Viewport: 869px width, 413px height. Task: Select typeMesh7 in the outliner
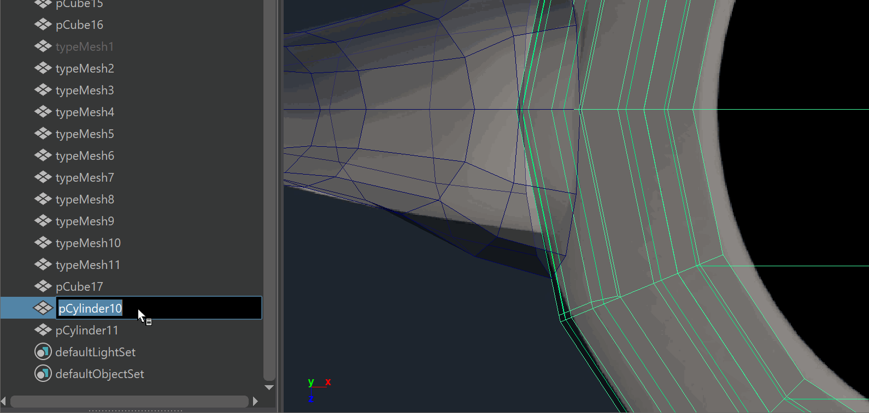[x=85, y=177]
